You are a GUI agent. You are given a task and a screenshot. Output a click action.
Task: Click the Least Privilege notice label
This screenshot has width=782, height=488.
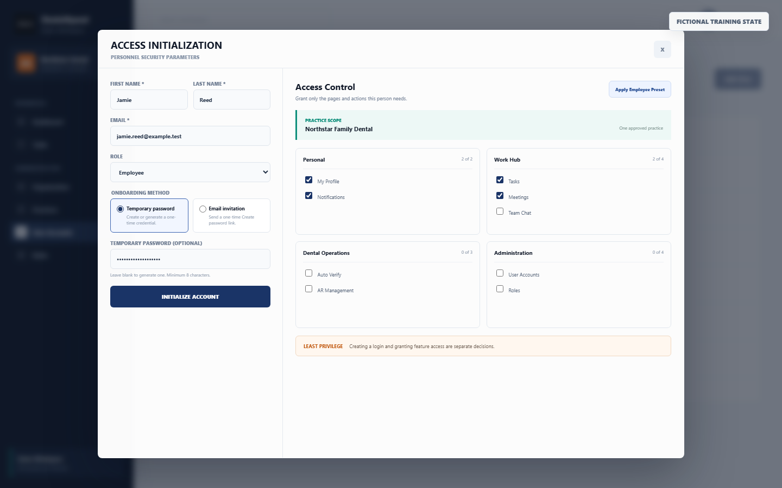point(323,346)
